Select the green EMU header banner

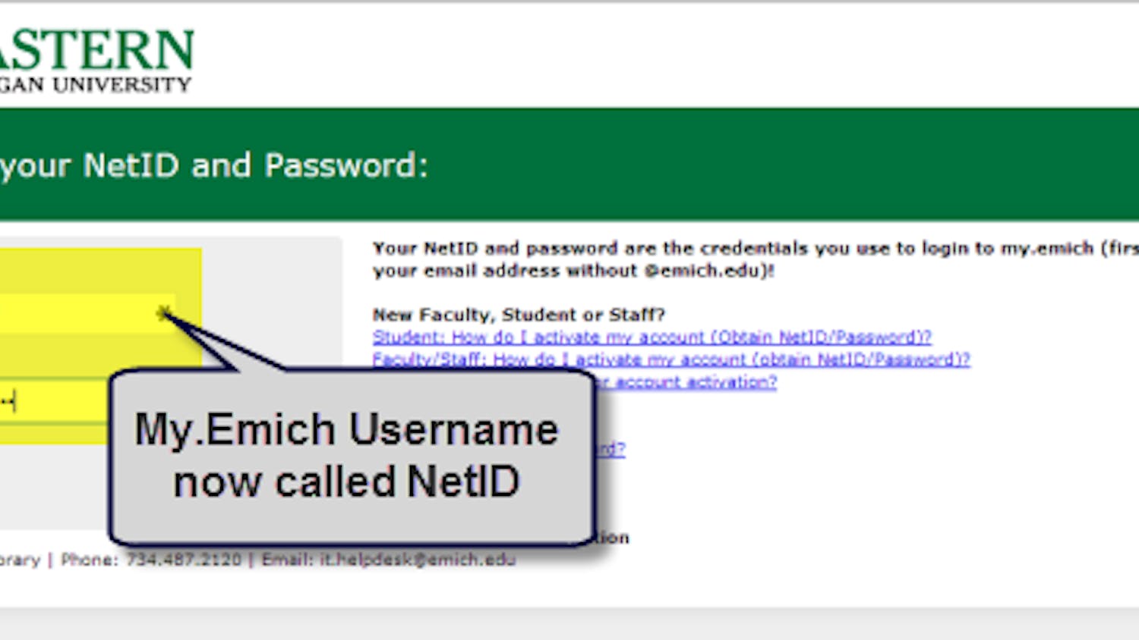(569, 163)
